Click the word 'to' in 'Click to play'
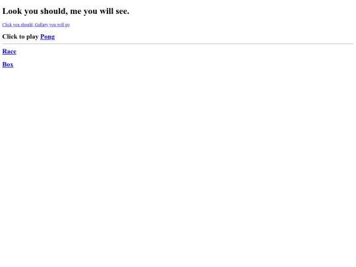356x267 pixels. click(x=22, y=37)
